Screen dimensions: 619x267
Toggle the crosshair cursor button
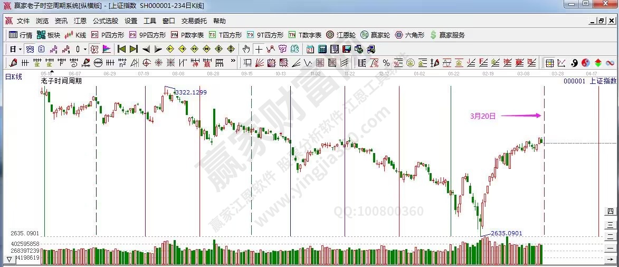(259, 49)
